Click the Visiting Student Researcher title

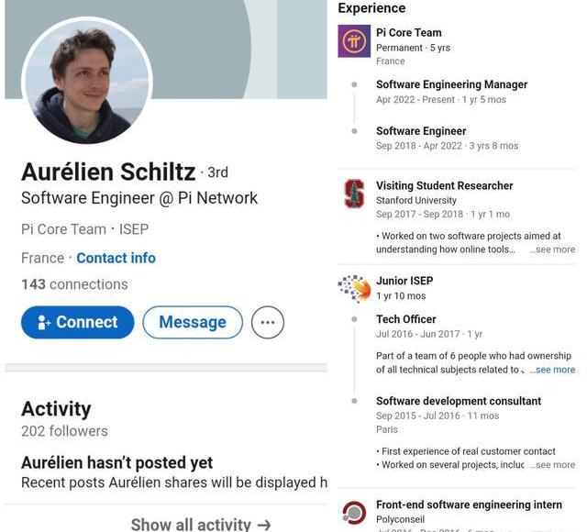click(444, 185)
